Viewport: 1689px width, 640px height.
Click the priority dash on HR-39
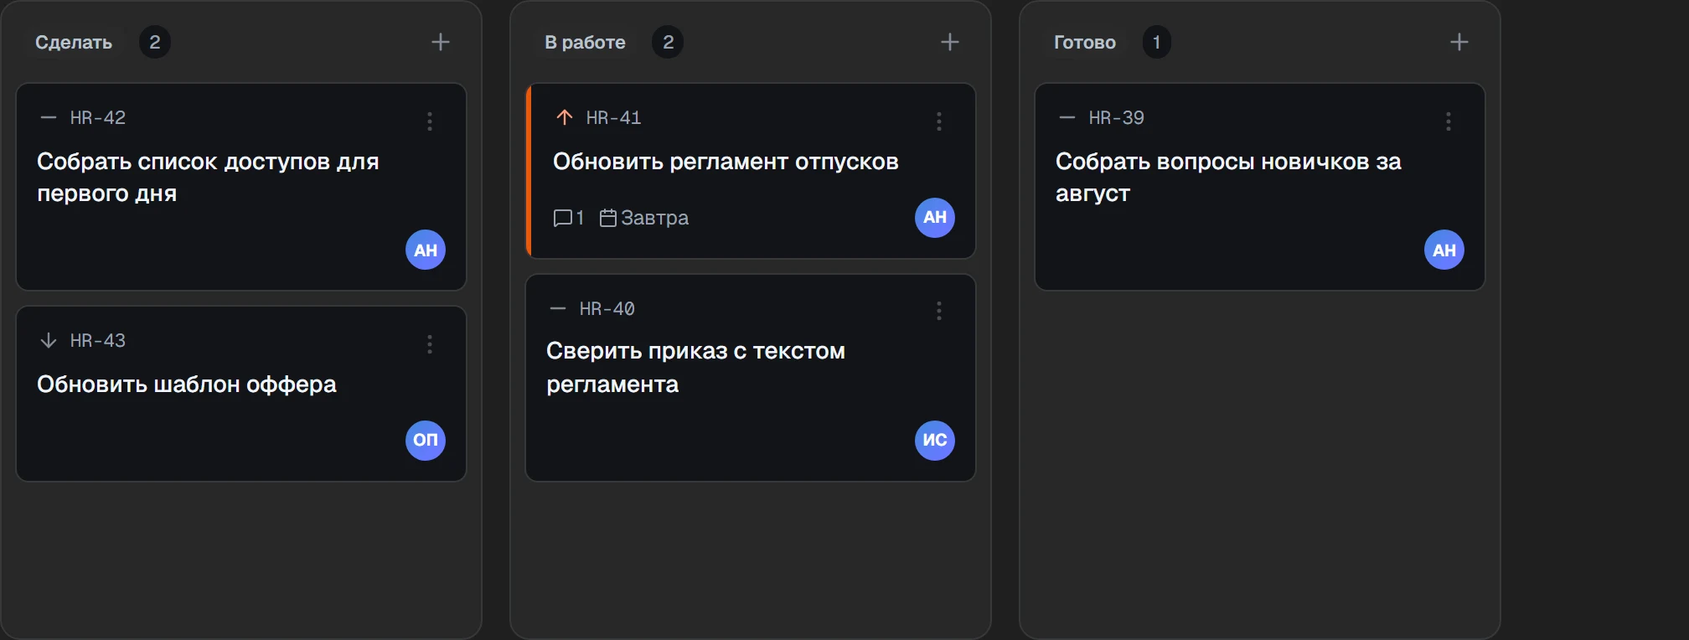pyautogui.click(x=1067, y=117)
